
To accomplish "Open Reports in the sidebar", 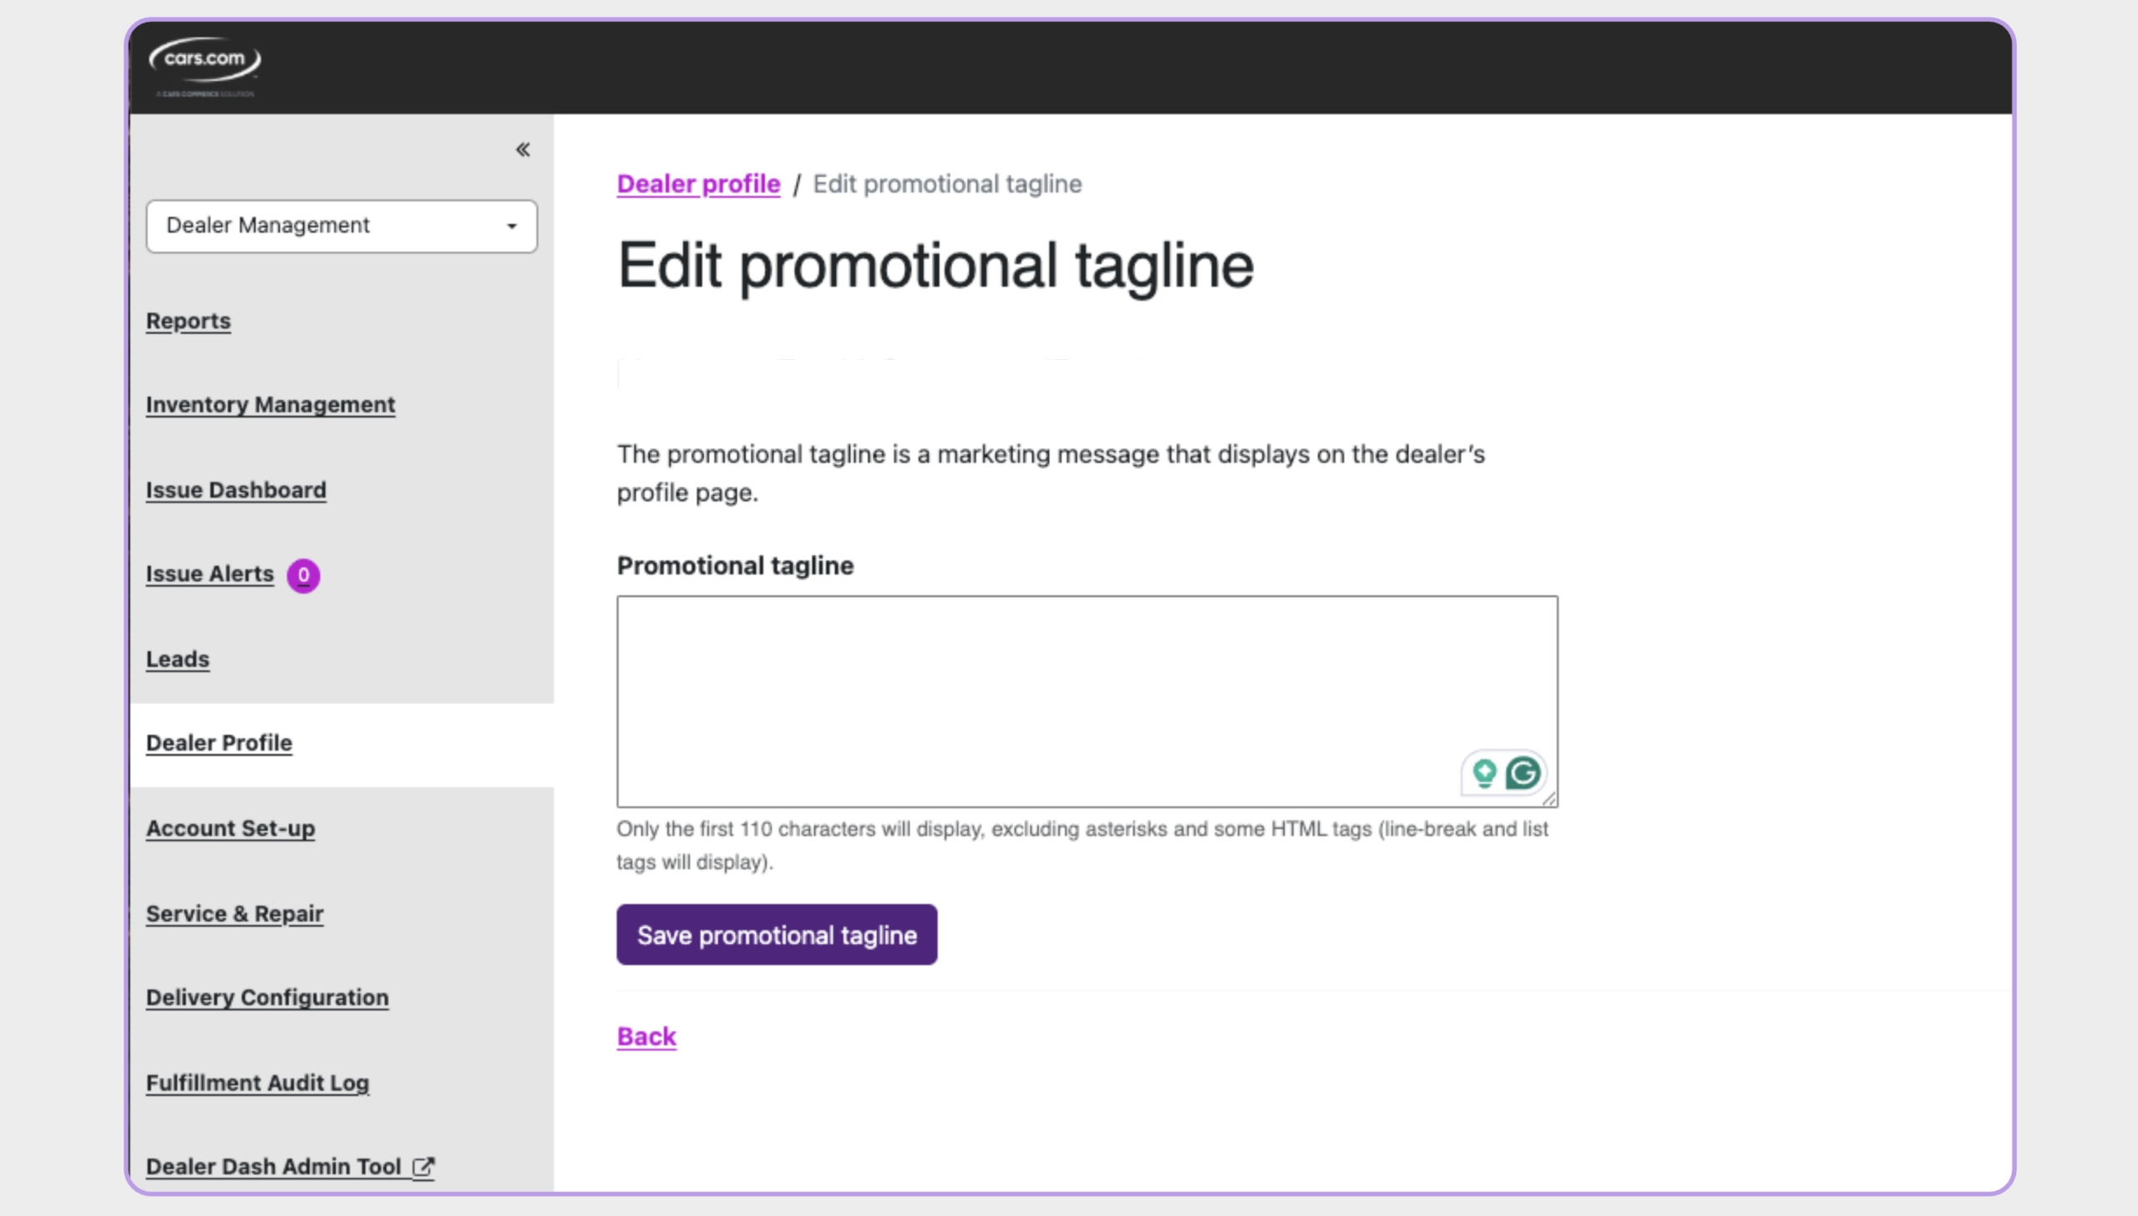I will pyautogui.click(x=189, y=321).
